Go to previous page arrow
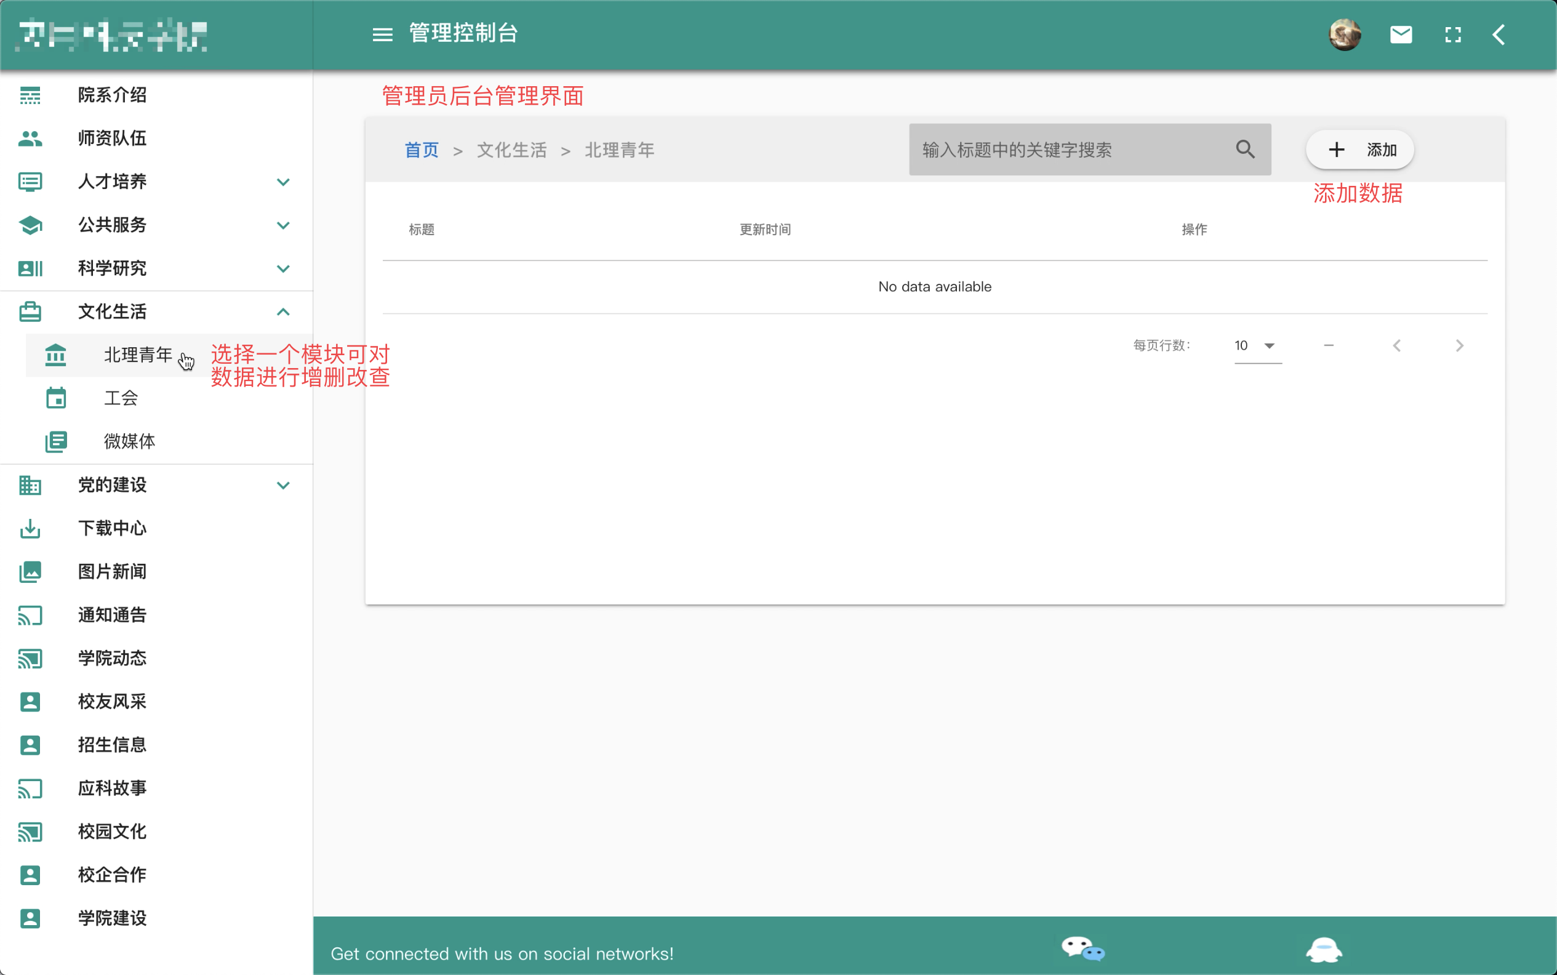 coord(1396,346)
